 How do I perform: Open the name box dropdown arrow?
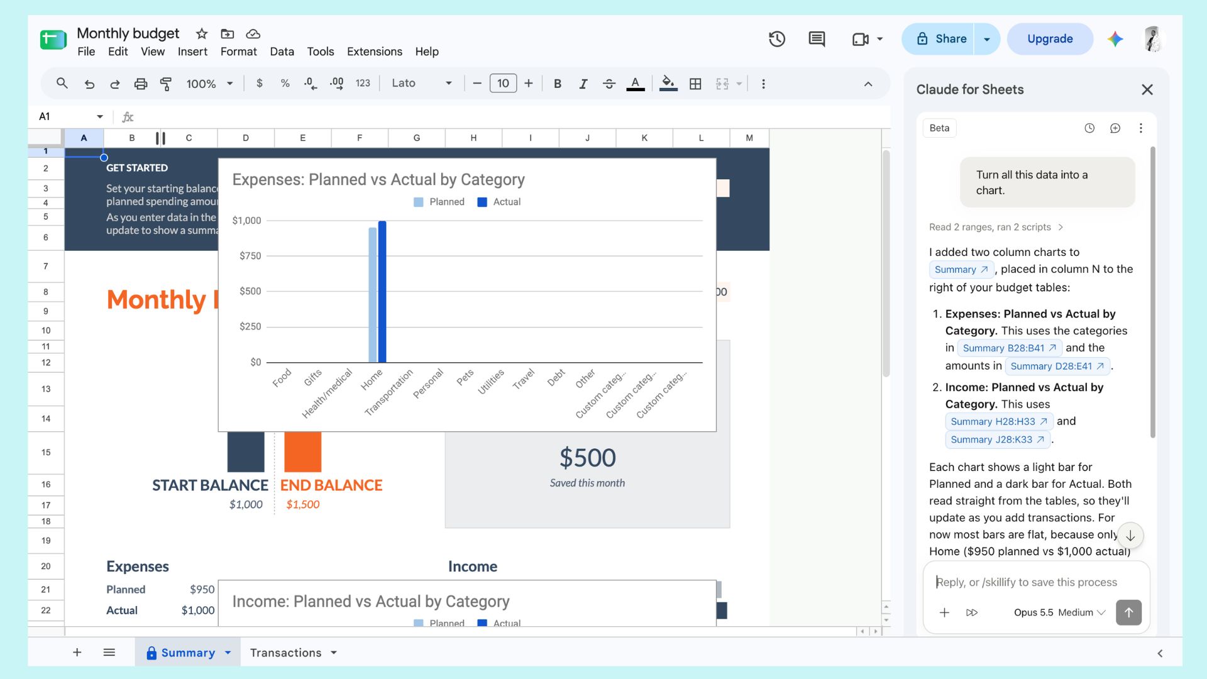pos(99,116)
